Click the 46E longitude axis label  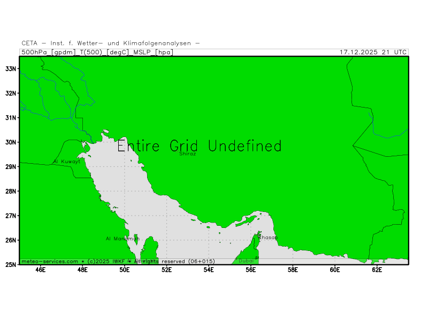tap(40, 270)
